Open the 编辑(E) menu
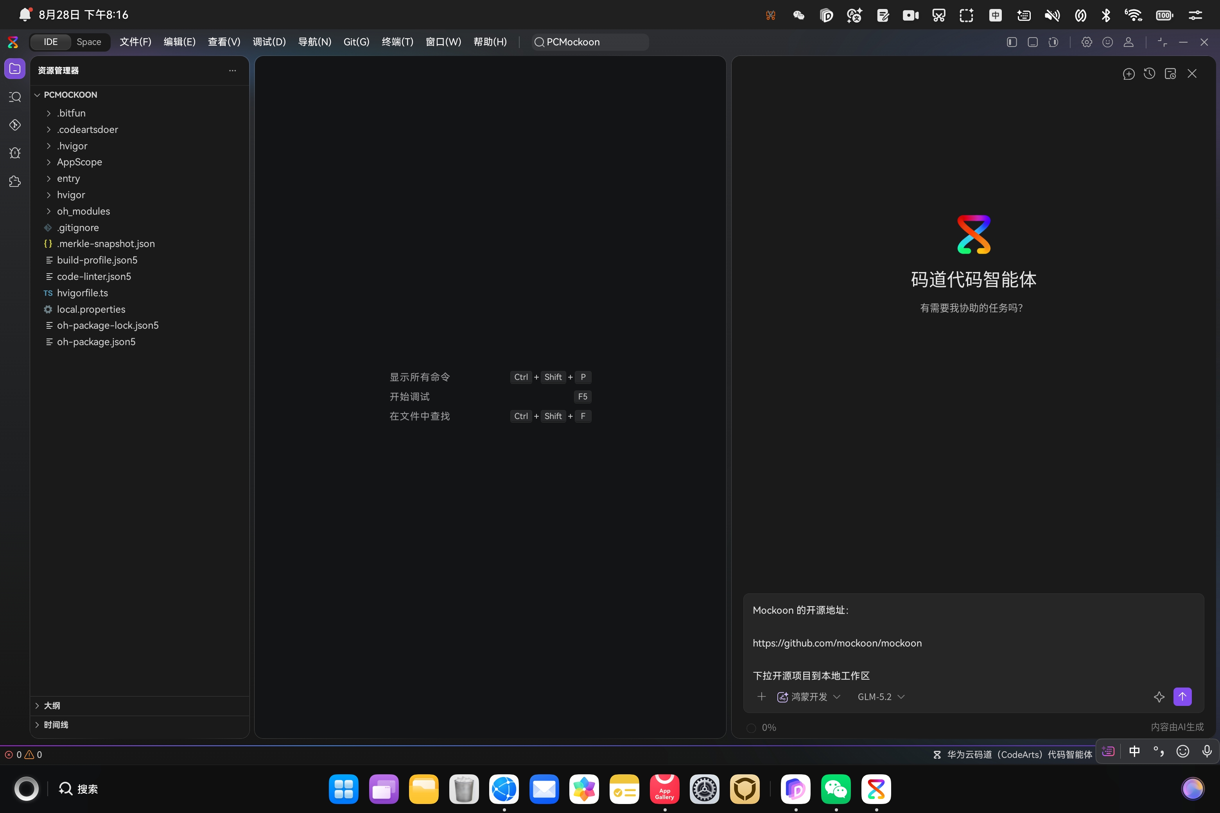1220x813 pixels. [179, 42]
